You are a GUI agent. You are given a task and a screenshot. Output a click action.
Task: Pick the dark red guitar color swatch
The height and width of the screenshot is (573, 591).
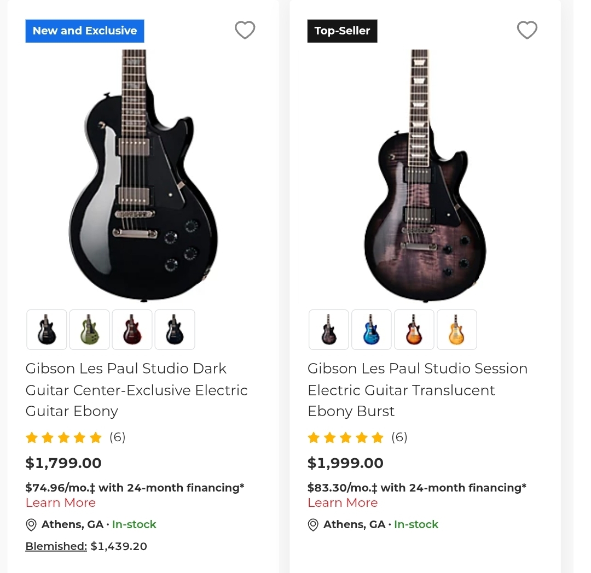point(132,330)
